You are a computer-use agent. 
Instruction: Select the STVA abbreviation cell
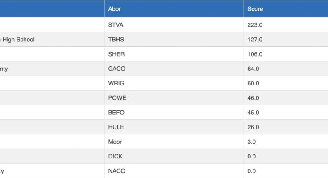point(116,25)
